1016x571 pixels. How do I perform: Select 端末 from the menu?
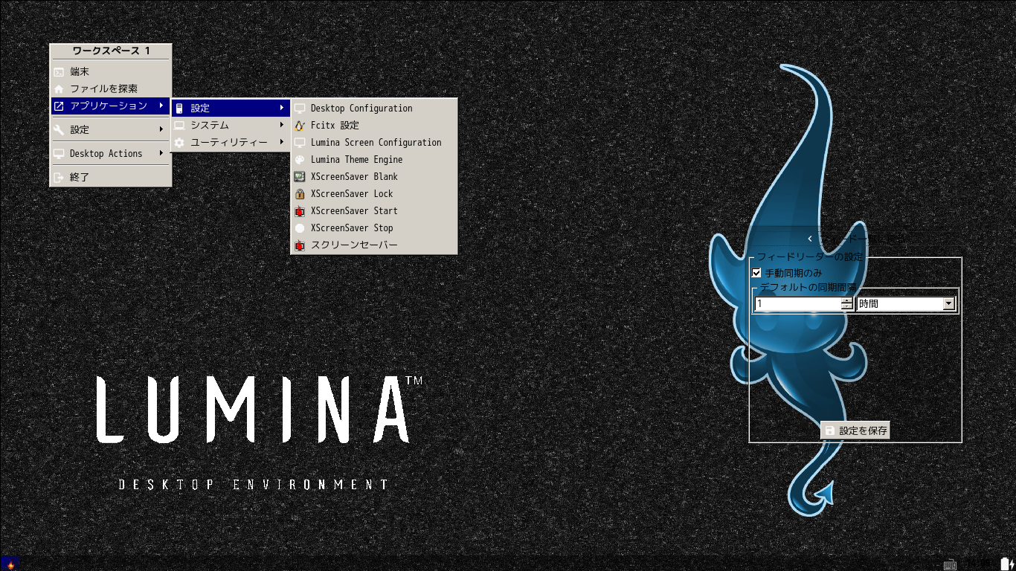(110, 71)
